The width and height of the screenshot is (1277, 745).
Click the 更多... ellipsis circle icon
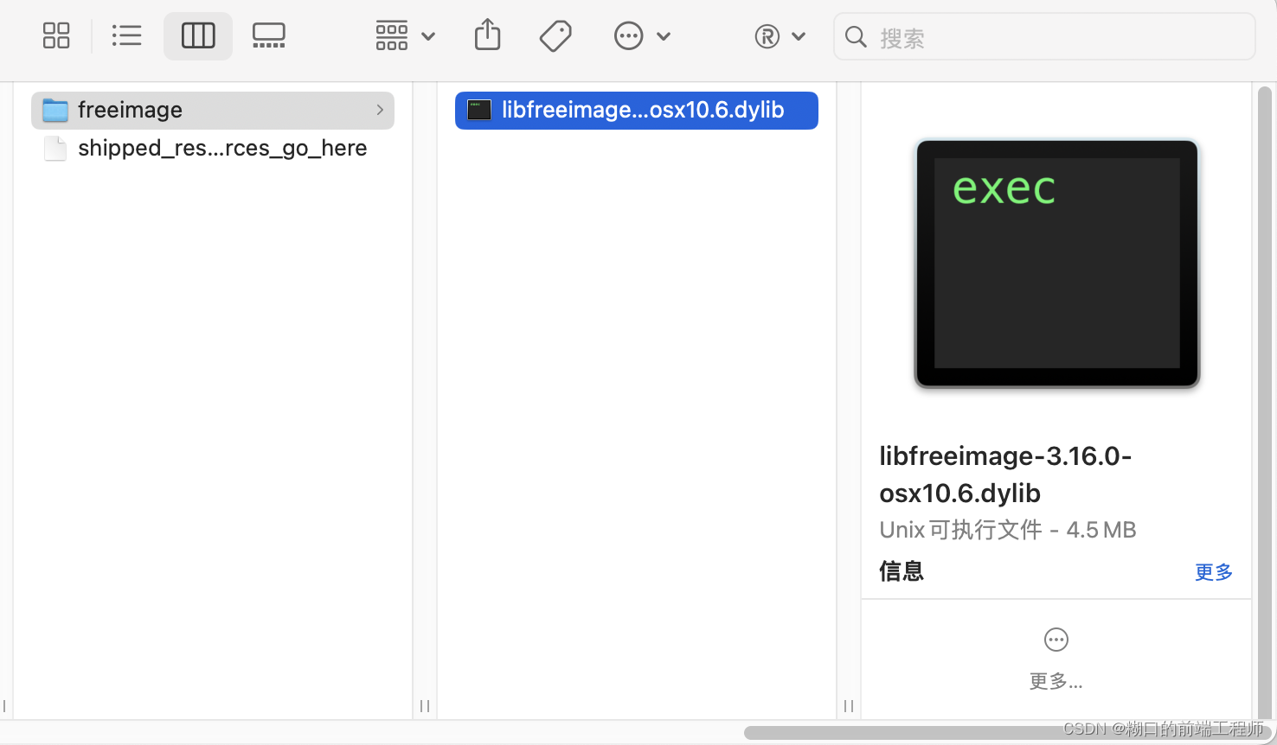pos(1056,640)
